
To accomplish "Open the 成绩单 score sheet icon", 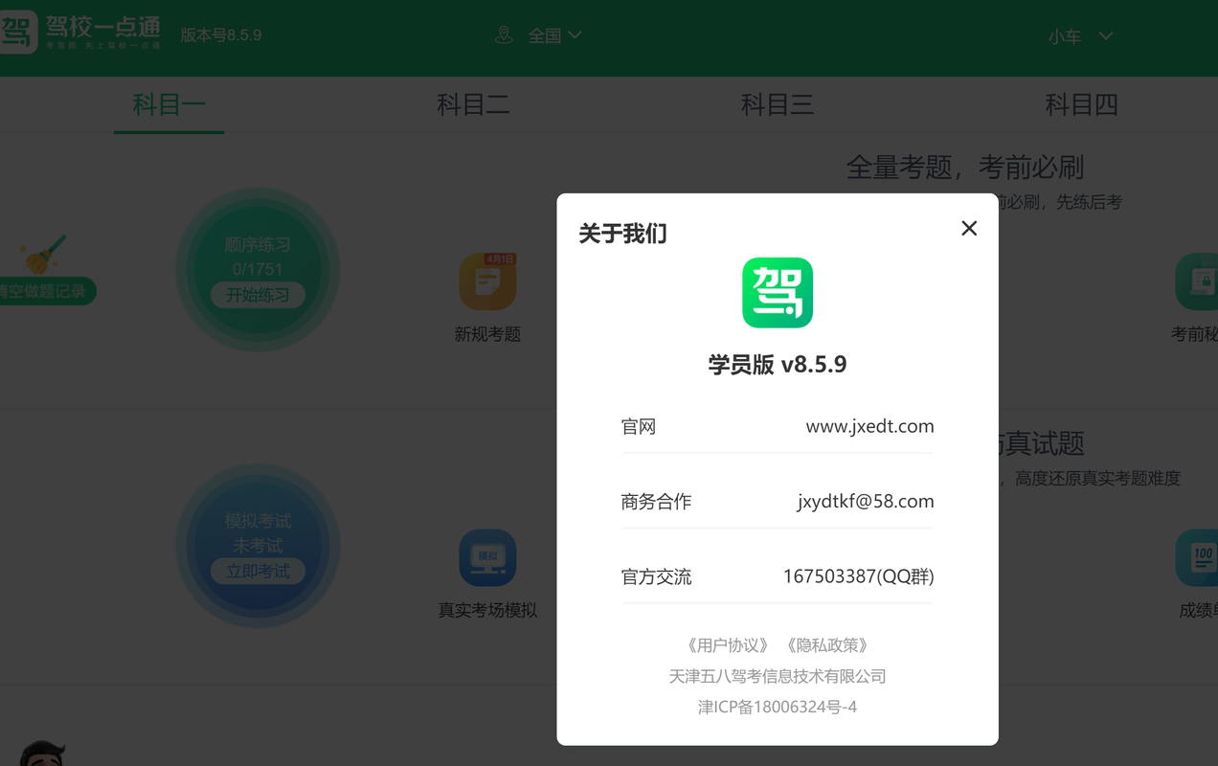I will (1197, 557).
